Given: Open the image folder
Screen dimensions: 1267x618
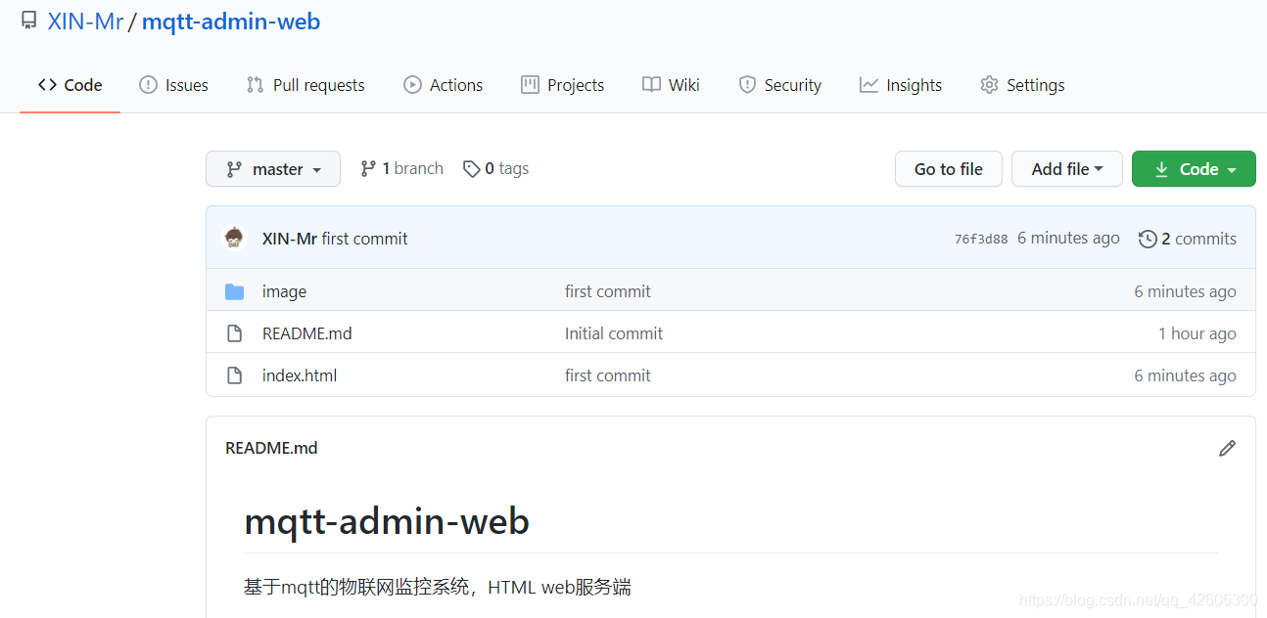Looking at the screenshot, I should [x=284, y=291].
